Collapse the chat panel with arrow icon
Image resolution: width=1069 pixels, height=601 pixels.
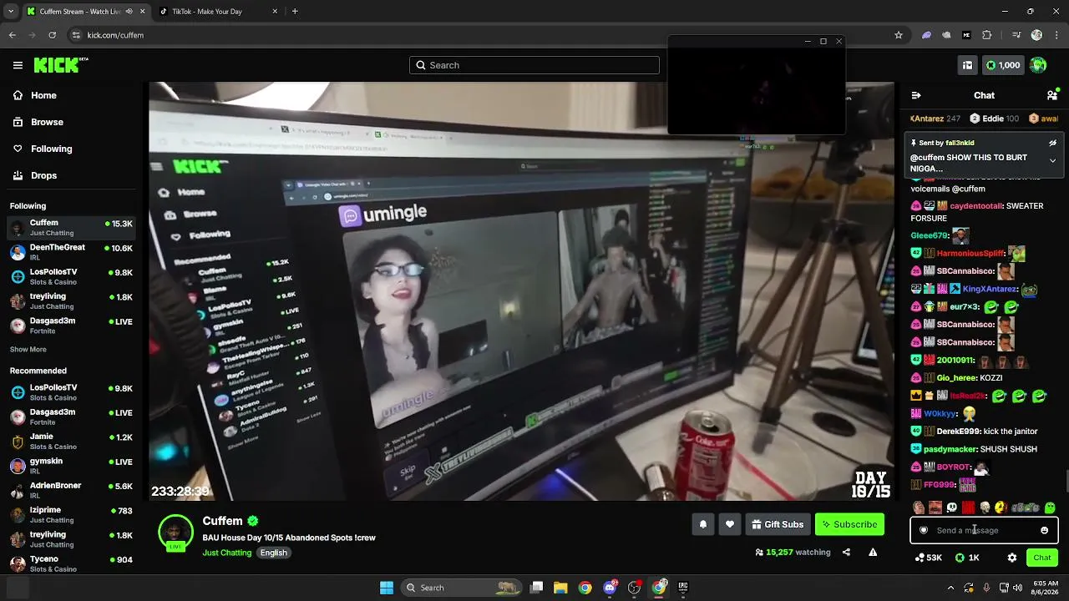click(916, 95)
